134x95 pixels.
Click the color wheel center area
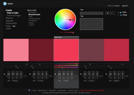click(65, 19)
